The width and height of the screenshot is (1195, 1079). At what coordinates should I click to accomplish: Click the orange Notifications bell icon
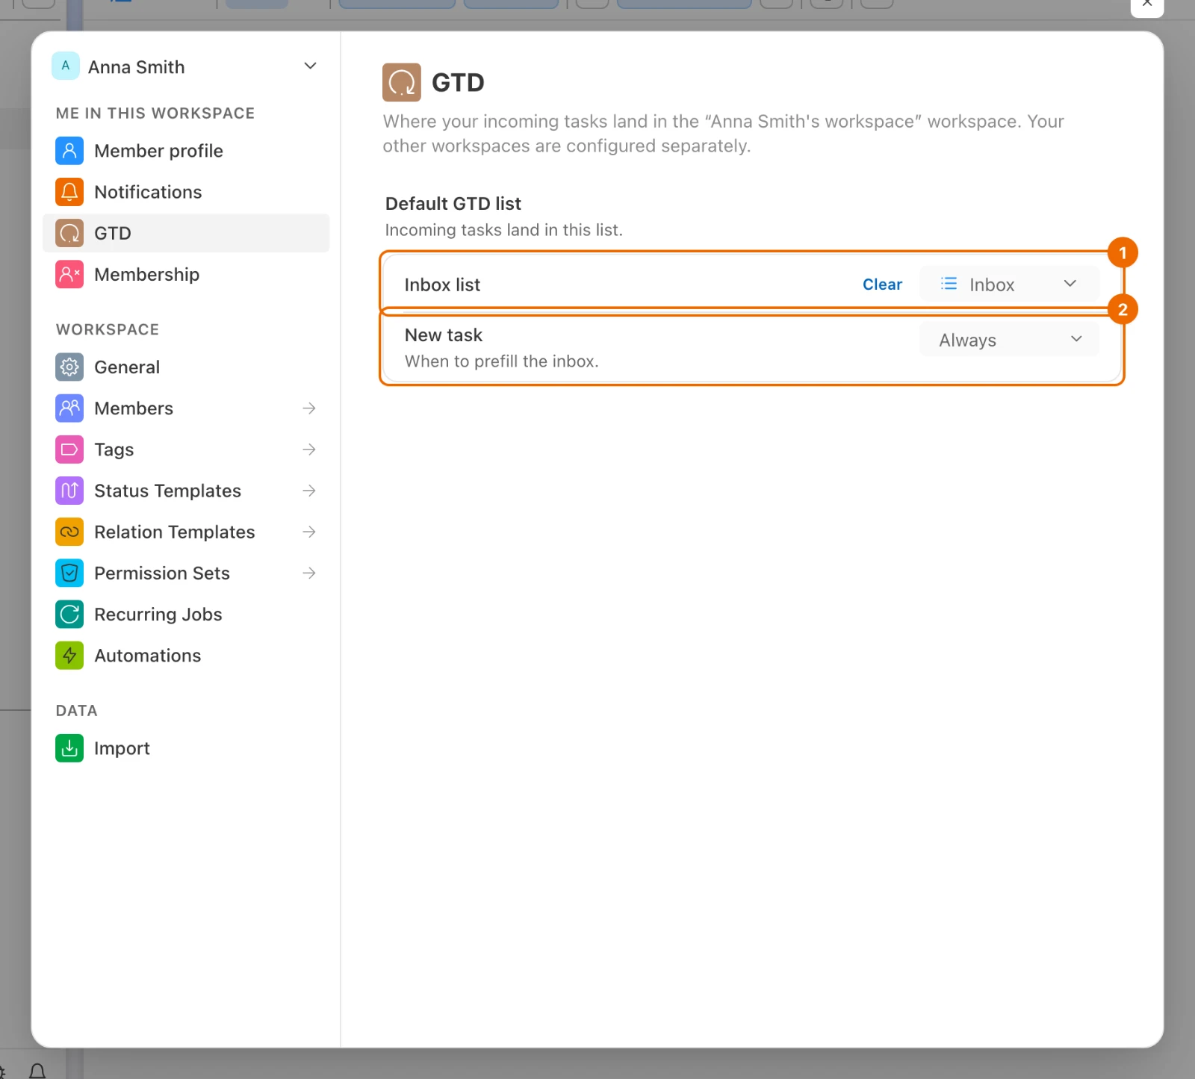pyautogui.click(x=69, y=192)
